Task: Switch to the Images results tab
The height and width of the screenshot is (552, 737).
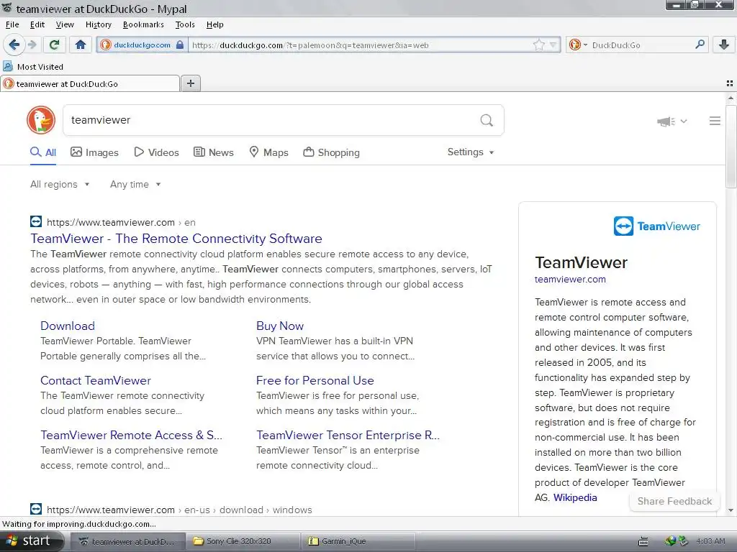Action: (94, 152)
